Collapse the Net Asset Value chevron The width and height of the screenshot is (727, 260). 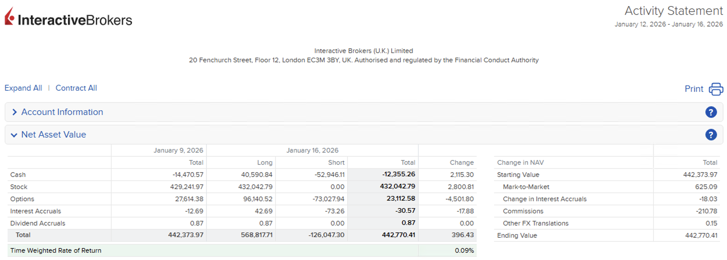(x=14, y=135)
